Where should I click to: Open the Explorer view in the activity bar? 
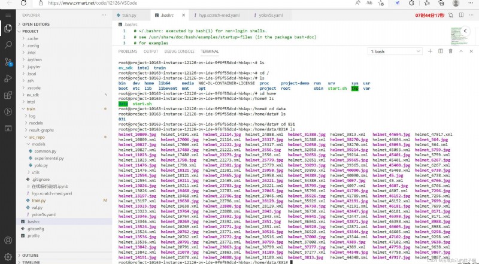8,28
